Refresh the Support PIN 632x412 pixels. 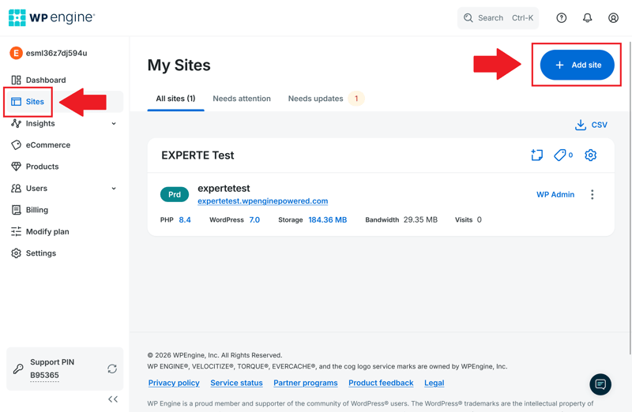pos(112,369)
